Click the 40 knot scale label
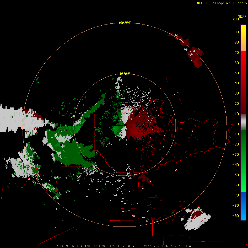Viewport: 248px width, 248px height. pos(237,83)
